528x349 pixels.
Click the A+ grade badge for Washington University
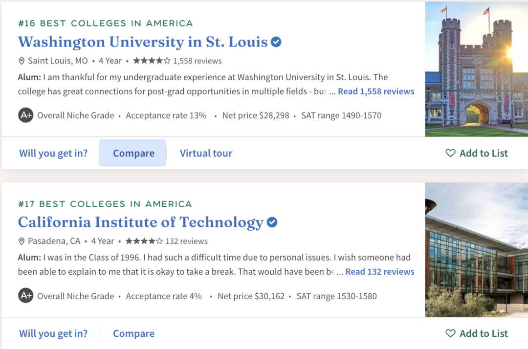[25, 115]
